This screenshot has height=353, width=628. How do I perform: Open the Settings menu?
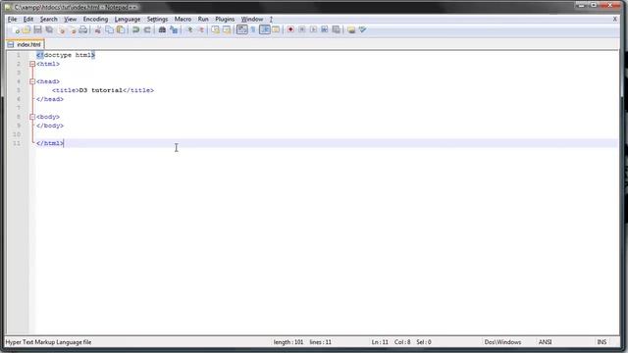click(157, 20)
